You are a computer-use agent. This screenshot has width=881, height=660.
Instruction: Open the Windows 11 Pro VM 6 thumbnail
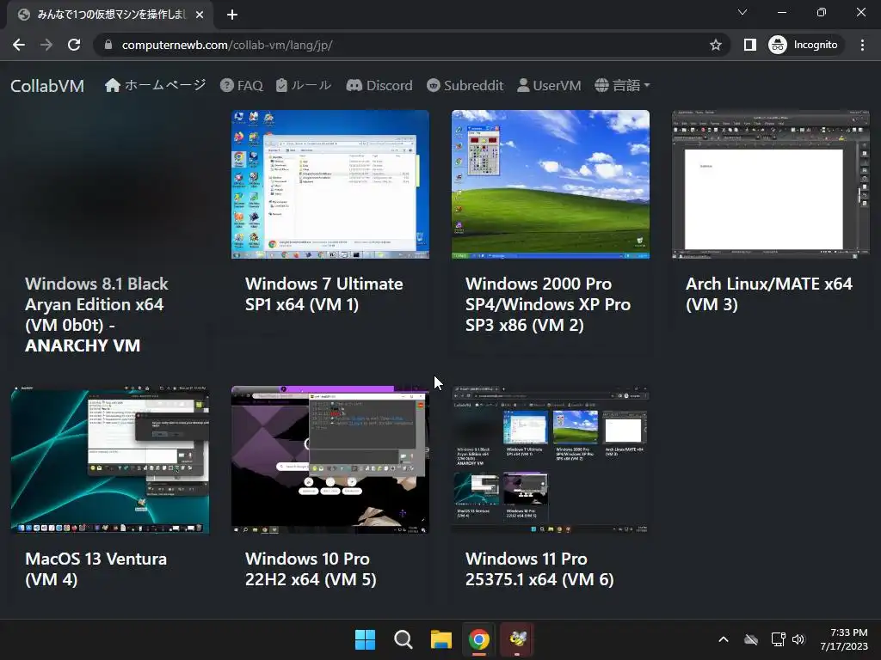coord(551,460)
